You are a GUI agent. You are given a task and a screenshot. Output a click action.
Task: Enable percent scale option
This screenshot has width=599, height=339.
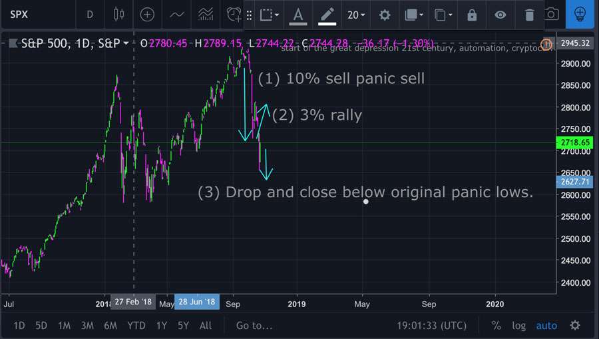point(496,325)
